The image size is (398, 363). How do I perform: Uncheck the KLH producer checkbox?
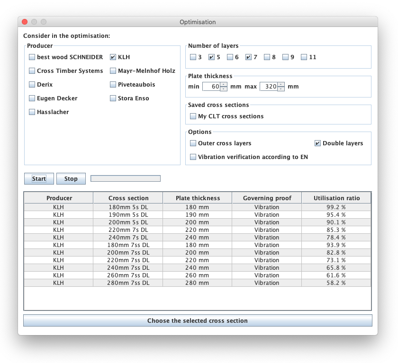coord(113,57)
